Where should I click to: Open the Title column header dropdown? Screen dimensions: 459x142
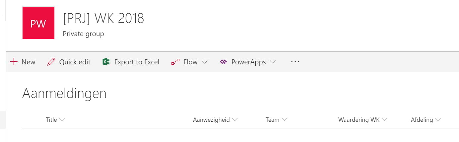click(55, 120)
